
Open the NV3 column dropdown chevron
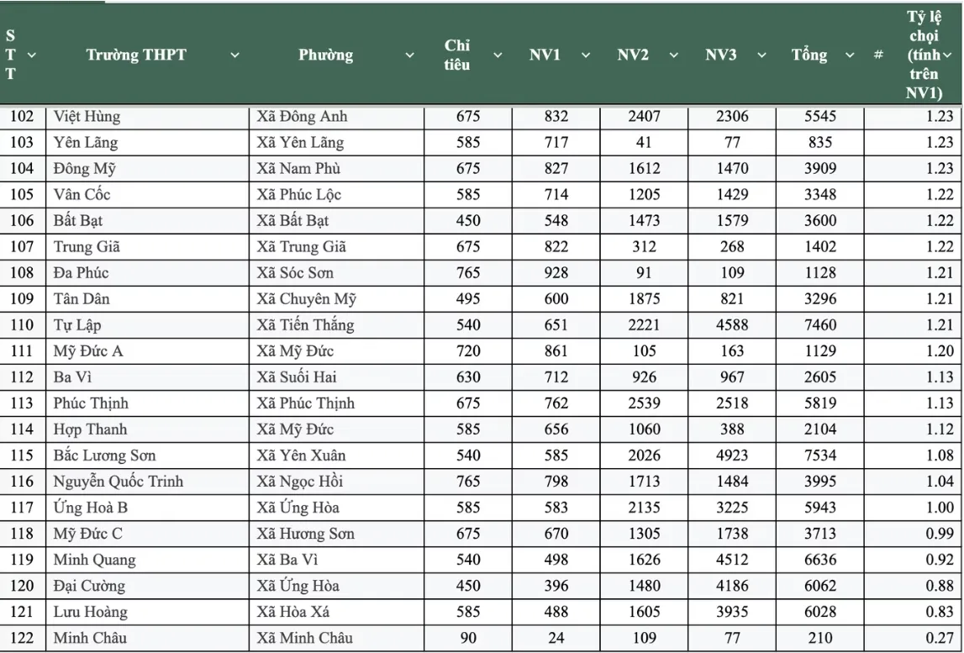761,55
